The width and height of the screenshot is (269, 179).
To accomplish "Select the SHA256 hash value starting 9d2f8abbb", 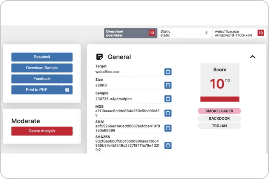I will pyautogui.click(x=127, y=145).
